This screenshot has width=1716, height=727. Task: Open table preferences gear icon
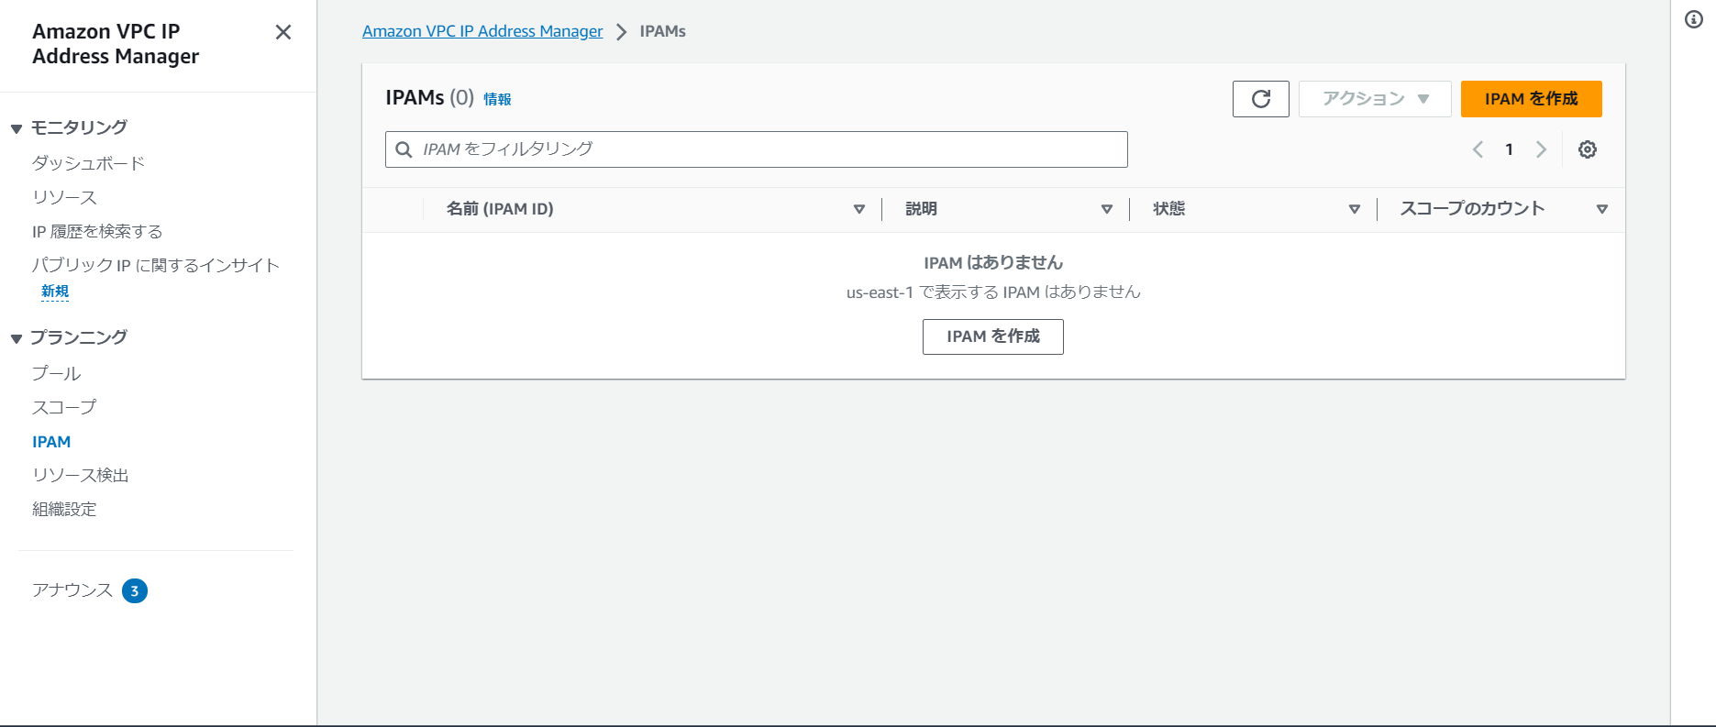coord(1588,149)
